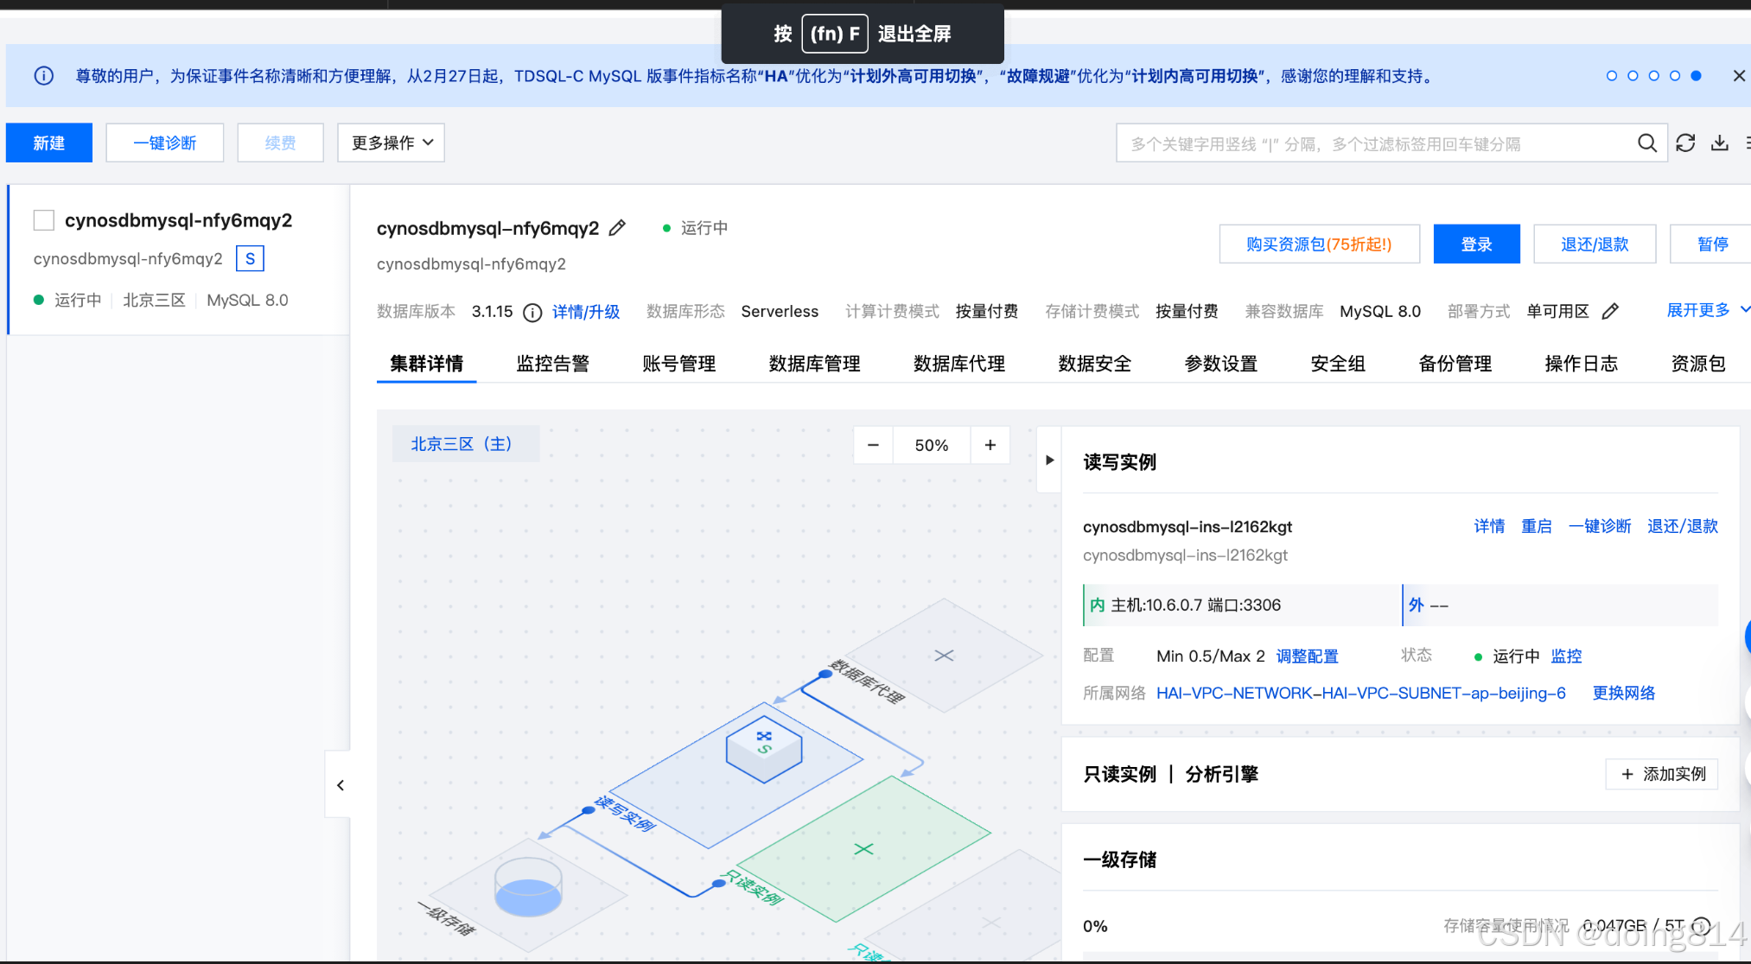This screenshot has height=964, width=1751.
Task: Click the cluster 退还/退款 button
Action: (x=1595, y=244)
